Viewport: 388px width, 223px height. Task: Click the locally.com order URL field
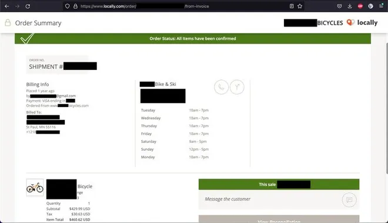(183, 6)
